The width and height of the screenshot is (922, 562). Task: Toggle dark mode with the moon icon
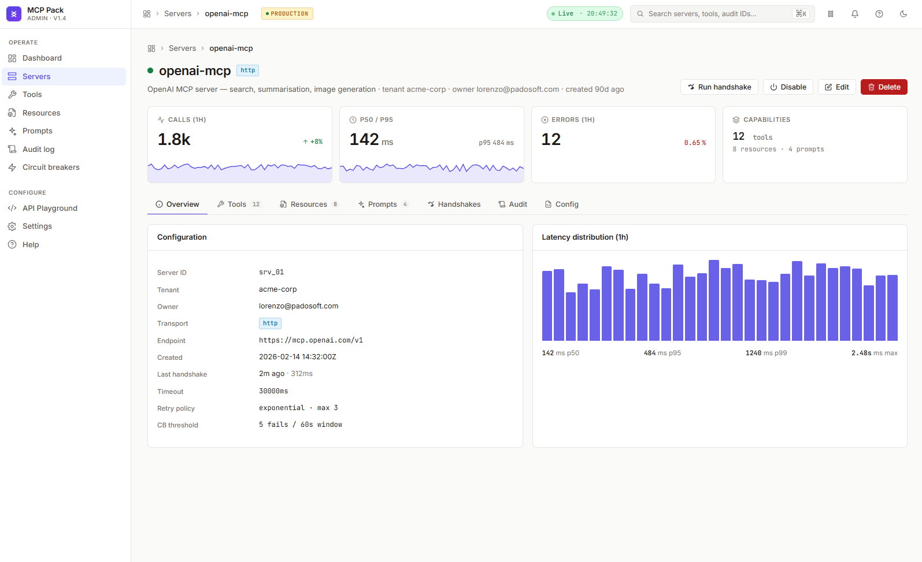click(904, 14)
